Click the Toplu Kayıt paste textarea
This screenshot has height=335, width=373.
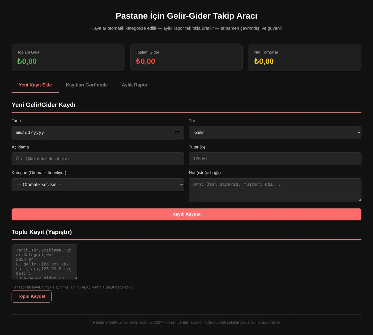pyautogui.click(x=44, y=262)
